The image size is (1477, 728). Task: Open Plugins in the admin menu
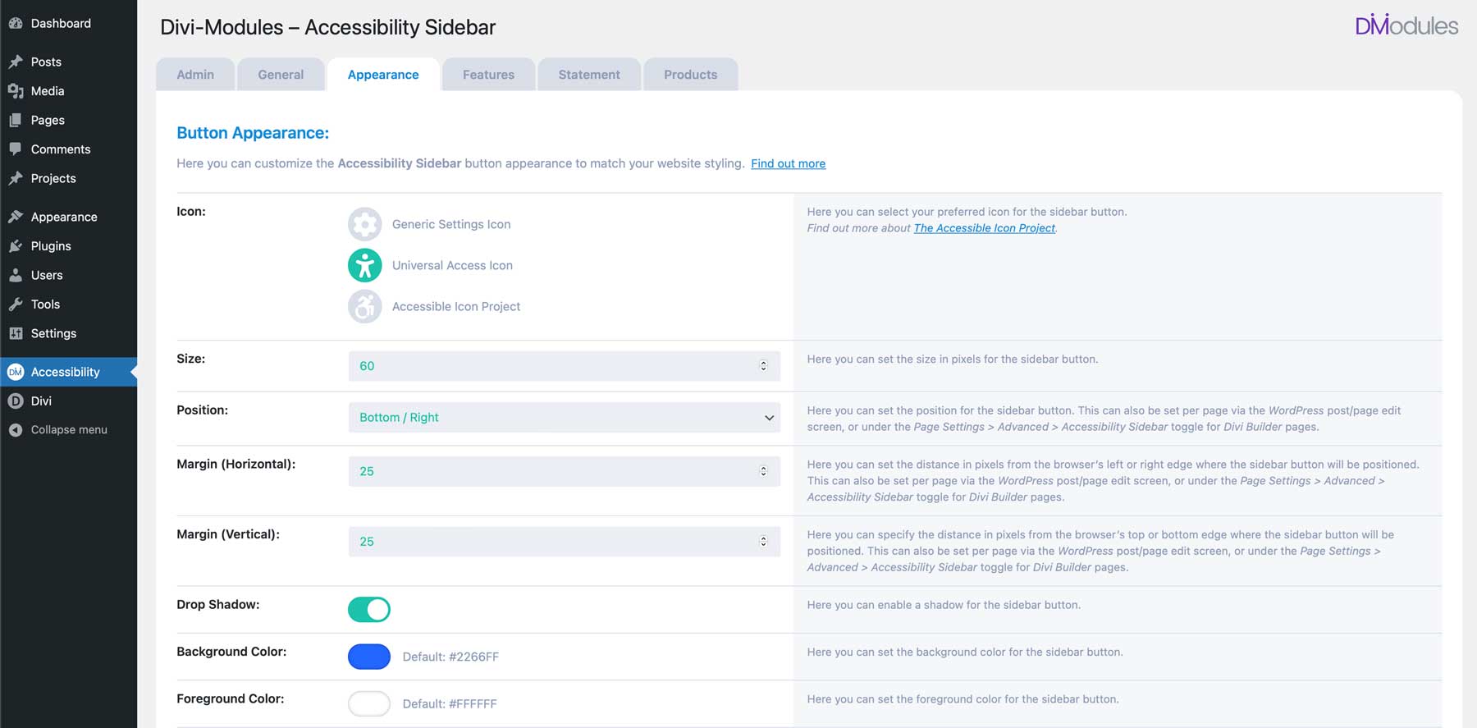pyautogui.click(x=69, y=246)
